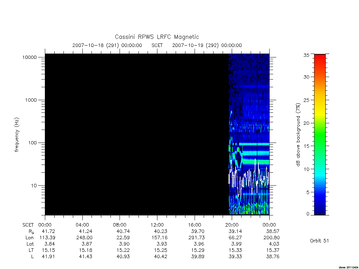359x269 pixels.
Task: Click the SCET row label below the plot
Action: pos(28,225)
